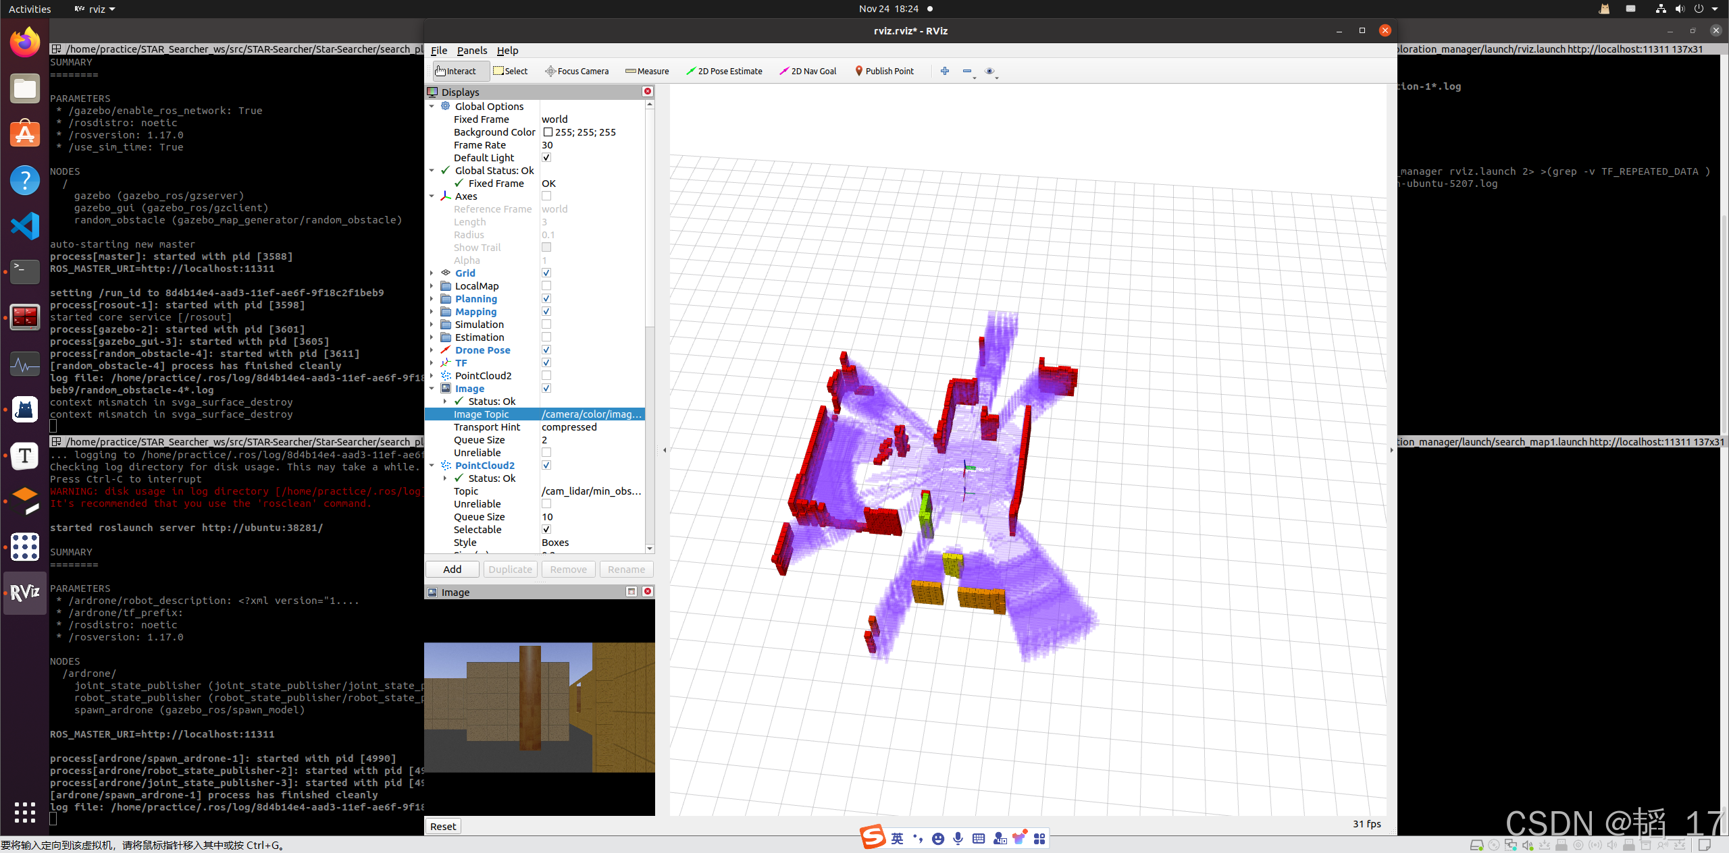Toggle visibility of Mapping display

[x=546, y=311]
